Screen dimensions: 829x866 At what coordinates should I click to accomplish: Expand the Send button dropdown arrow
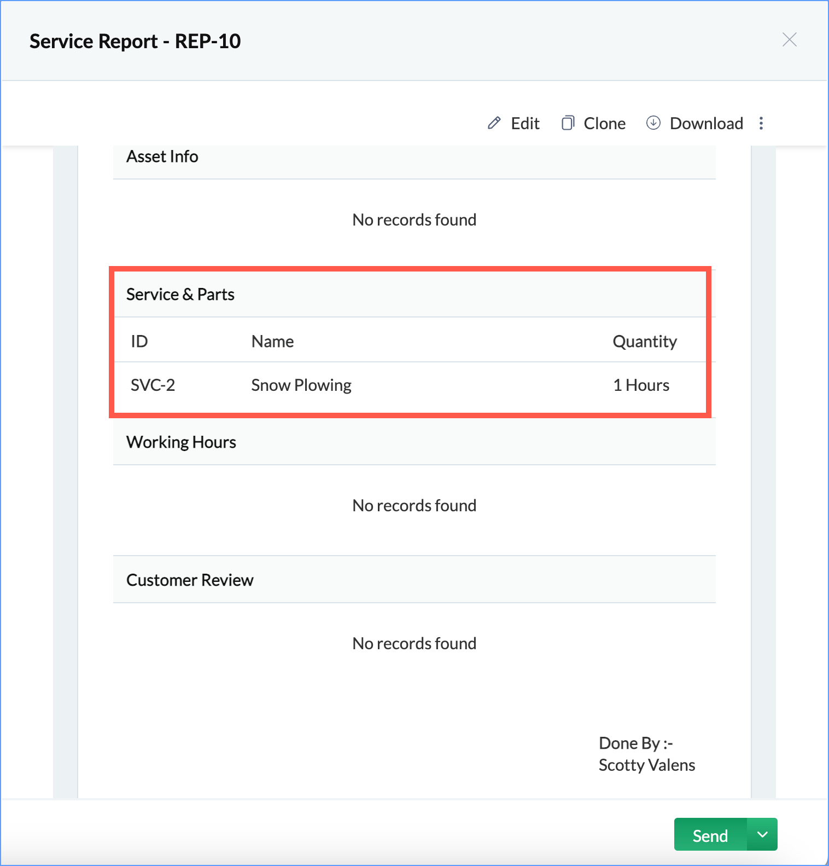click(762, 834)
